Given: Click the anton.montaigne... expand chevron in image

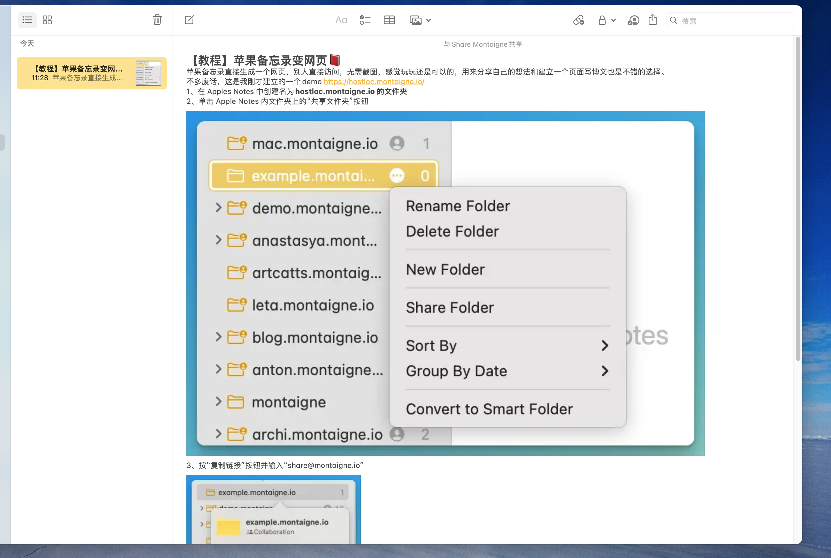Looking at the screenshot, I should tap(218, 369).
